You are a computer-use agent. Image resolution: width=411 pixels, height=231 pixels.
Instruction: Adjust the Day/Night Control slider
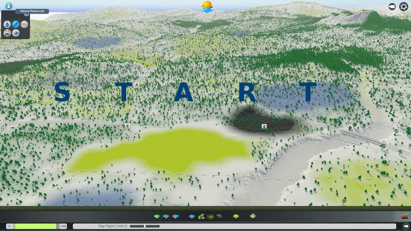[145, 226]
